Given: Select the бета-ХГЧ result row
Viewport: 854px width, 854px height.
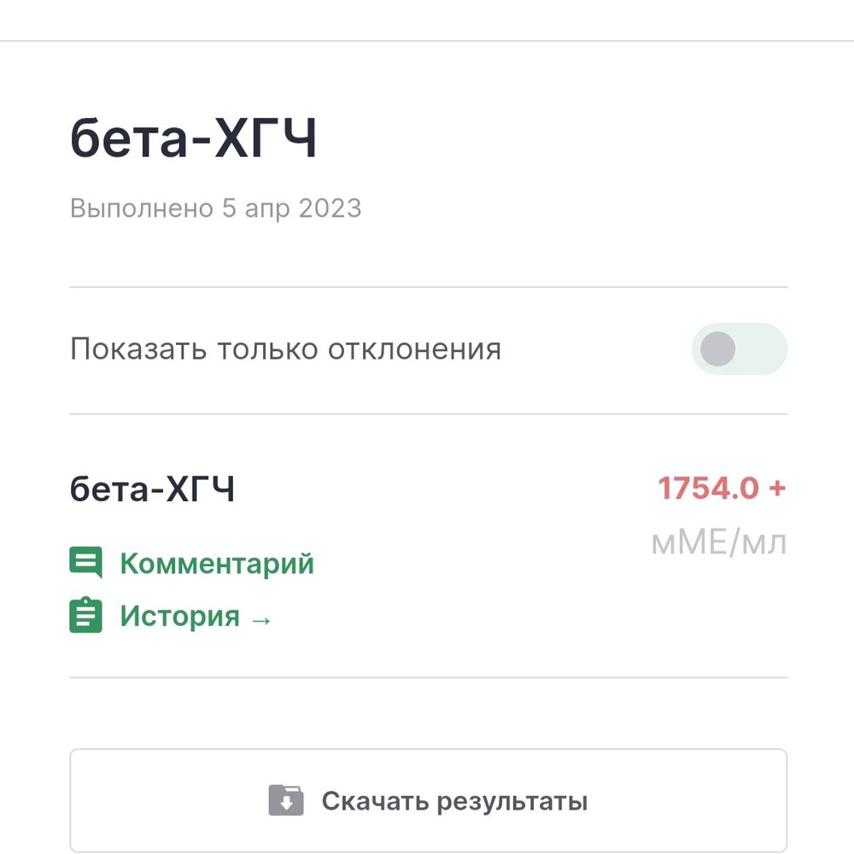Looking at the screenshot, I should pos(154,488).
